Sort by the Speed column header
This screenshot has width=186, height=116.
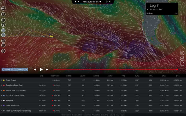click(96, 76)
